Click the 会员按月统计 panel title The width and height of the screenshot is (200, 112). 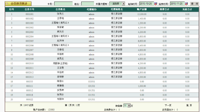coord(19,3)
